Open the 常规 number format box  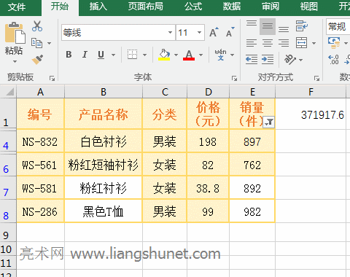click(x=338, y=26)
